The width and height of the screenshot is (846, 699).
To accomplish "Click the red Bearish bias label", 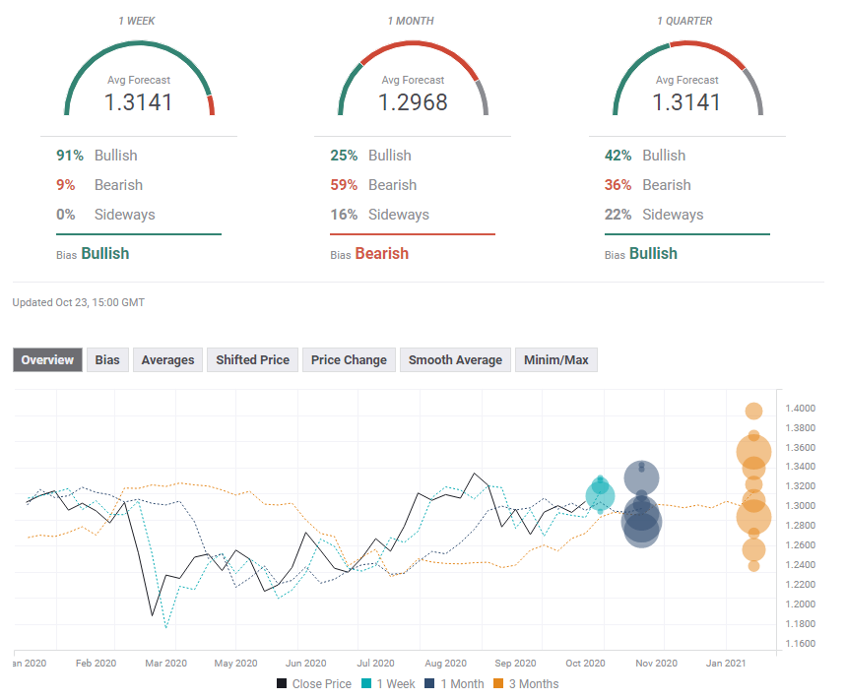I will coord(382,253).
